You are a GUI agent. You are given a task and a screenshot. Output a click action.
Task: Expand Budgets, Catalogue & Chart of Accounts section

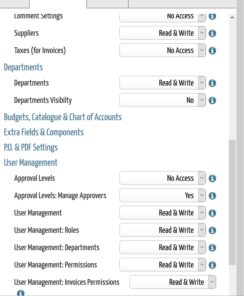tap(63, 117)
